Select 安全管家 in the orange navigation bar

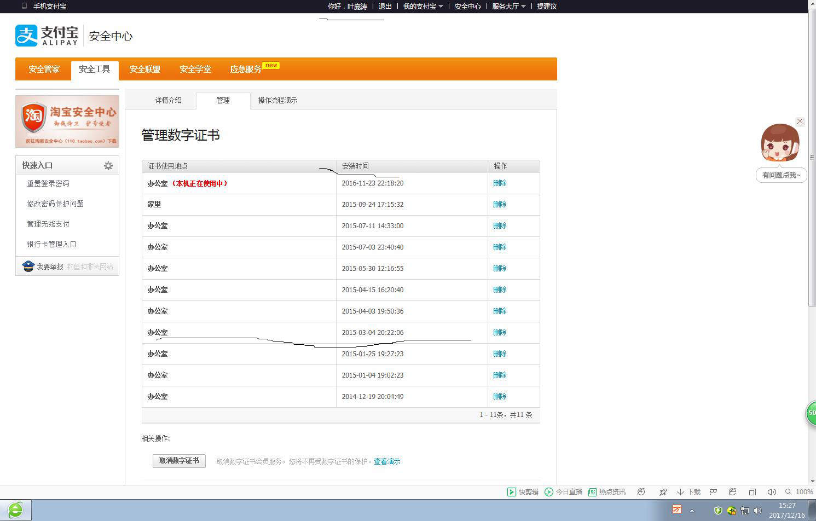pos(44,69)
